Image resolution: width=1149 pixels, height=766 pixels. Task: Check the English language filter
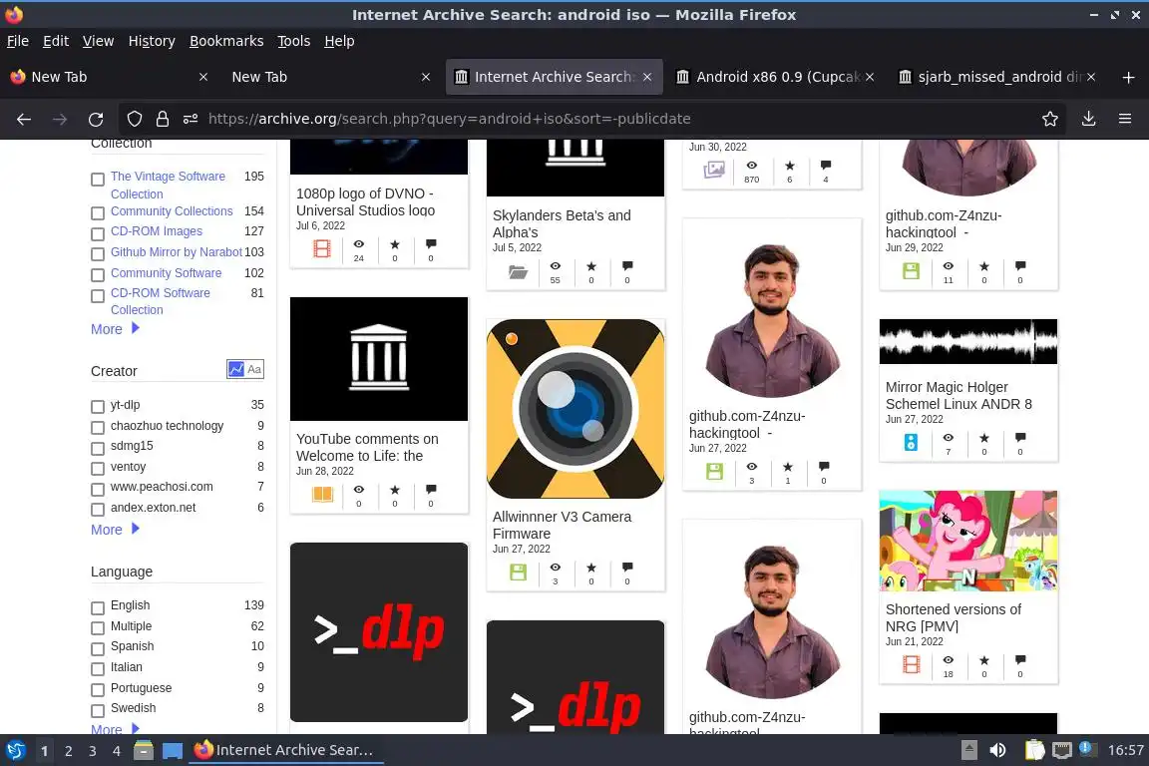point(98,607)
